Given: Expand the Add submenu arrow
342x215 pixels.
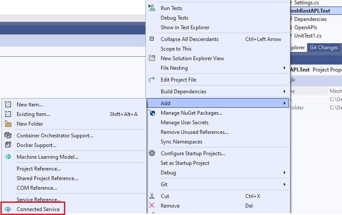Looking at the screenshot, I should tap(285, 103).
